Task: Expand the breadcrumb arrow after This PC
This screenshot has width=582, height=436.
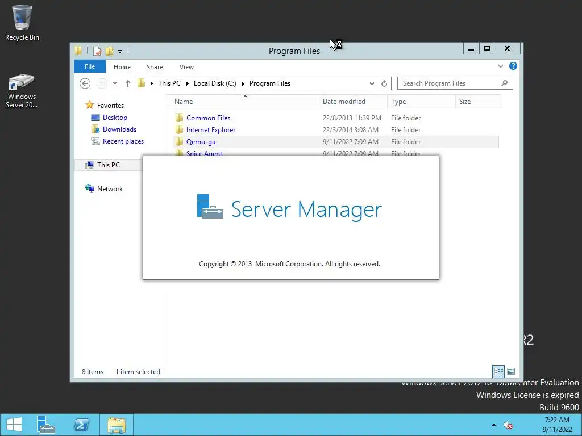Action: pyautogui.click(x=188, y=84)
